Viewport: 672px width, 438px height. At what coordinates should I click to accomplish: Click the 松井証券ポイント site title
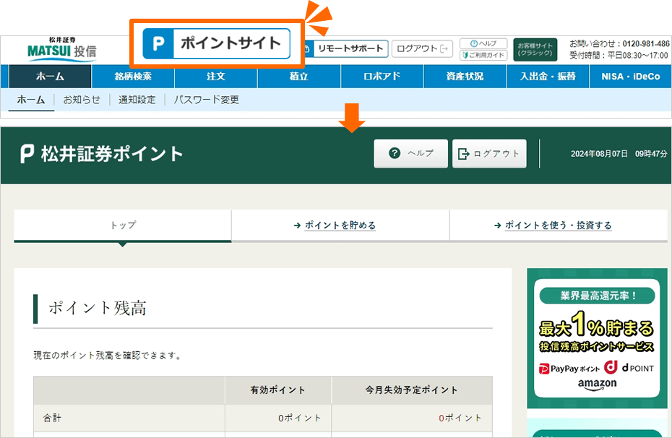point(112,154)
